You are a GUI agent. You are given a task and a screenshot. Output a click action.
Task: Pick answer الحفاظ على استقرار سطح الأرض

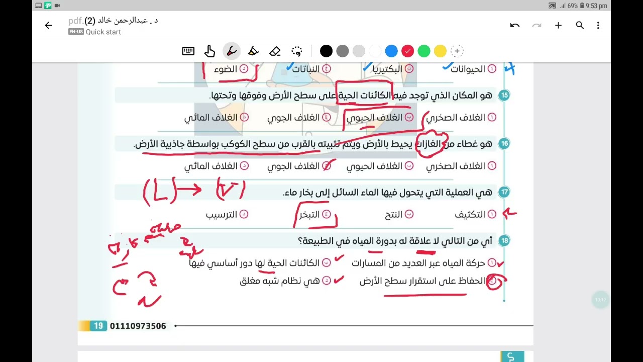(428, 281)
